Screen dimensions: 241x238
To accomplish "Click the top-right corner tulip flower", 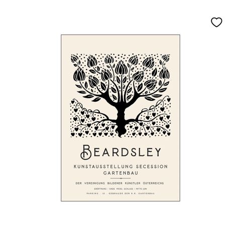I will (x=166, y=58).
